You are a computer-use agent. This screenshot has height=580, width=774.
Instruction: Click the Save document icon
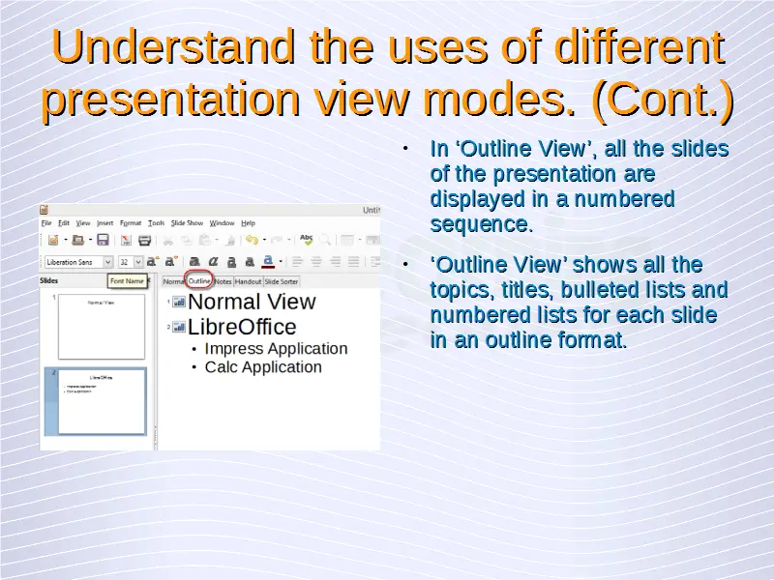103,240
